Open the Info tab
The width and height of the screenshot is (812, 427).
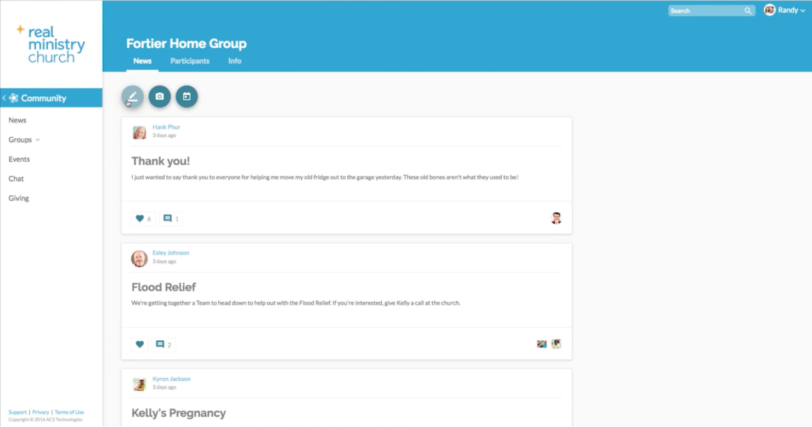234,61
